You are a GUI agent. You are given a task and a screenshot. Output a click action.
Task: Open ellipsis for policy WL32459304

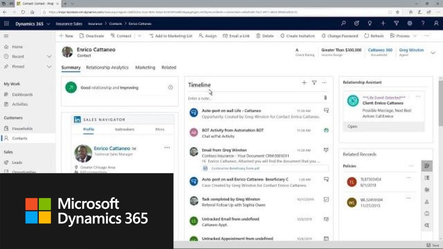coord(409,198)
